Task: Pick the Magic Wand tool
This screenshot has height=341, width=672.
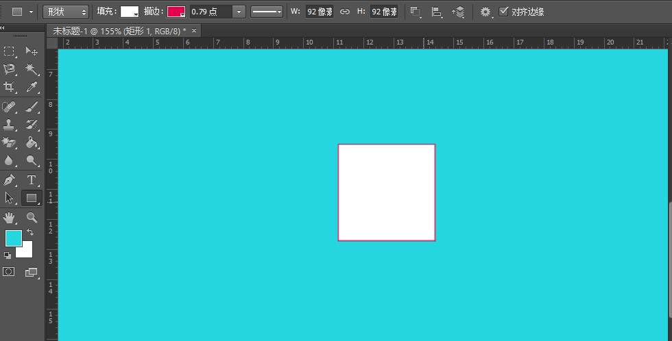Action: click(x=32, y=69)
